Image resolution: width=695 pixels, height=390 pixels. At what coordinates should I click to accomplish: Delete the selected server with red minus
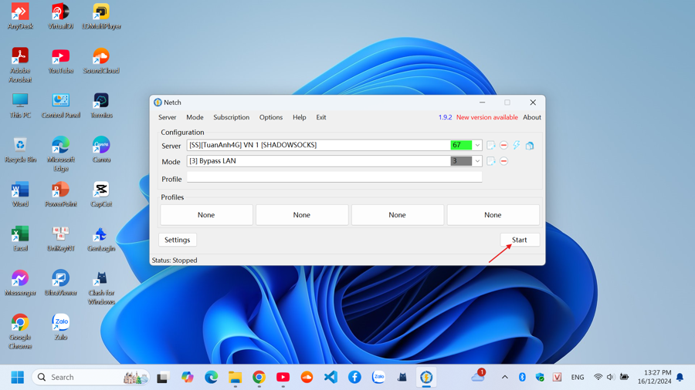click(504, 146)
